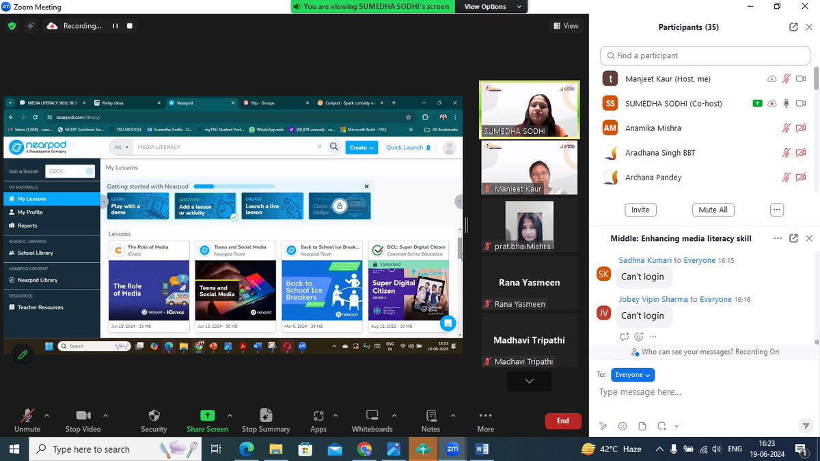Screen dimensions: 820x461
Task: Click the Zoom icon in Windows taskbar
Action: click(452, 449)
